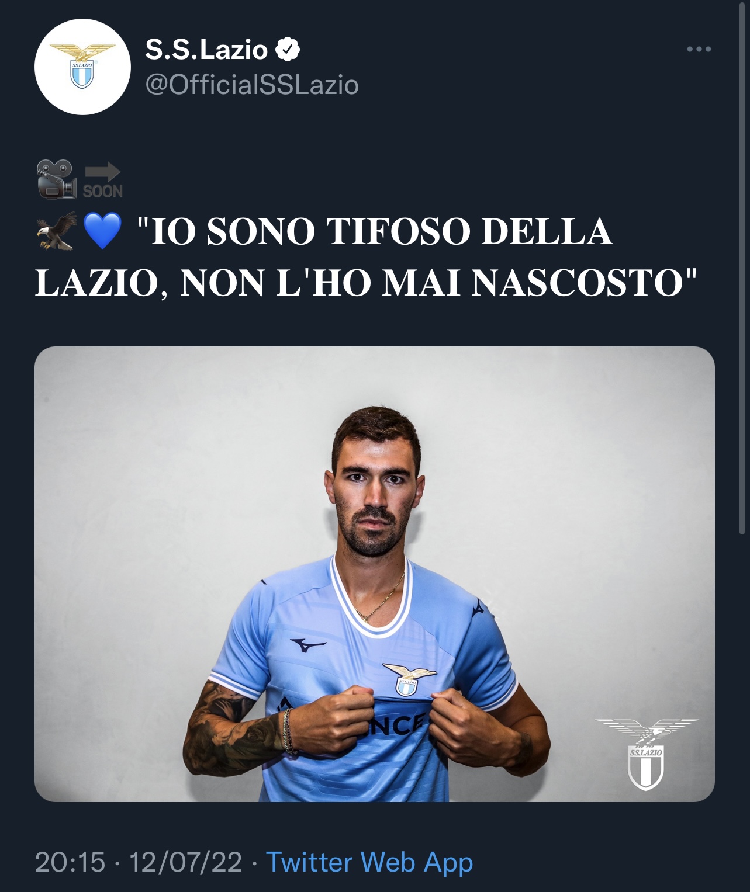Click the blue heart emoji
Image resolution: width=750 pixels, height=892 pixels.
tap(102, 231)
